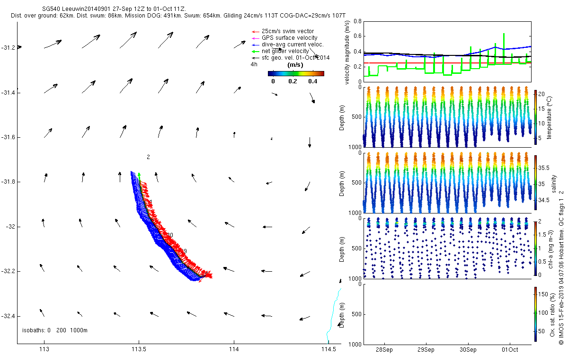Click the '0.4' tick under velocity colorbar
The image size is (568, 355).
pyautogui.click(x=312, y=81)
